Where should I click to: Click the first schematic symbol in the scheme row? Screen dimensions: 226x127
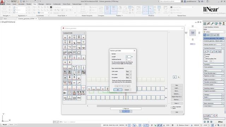(x=89, y=89)
